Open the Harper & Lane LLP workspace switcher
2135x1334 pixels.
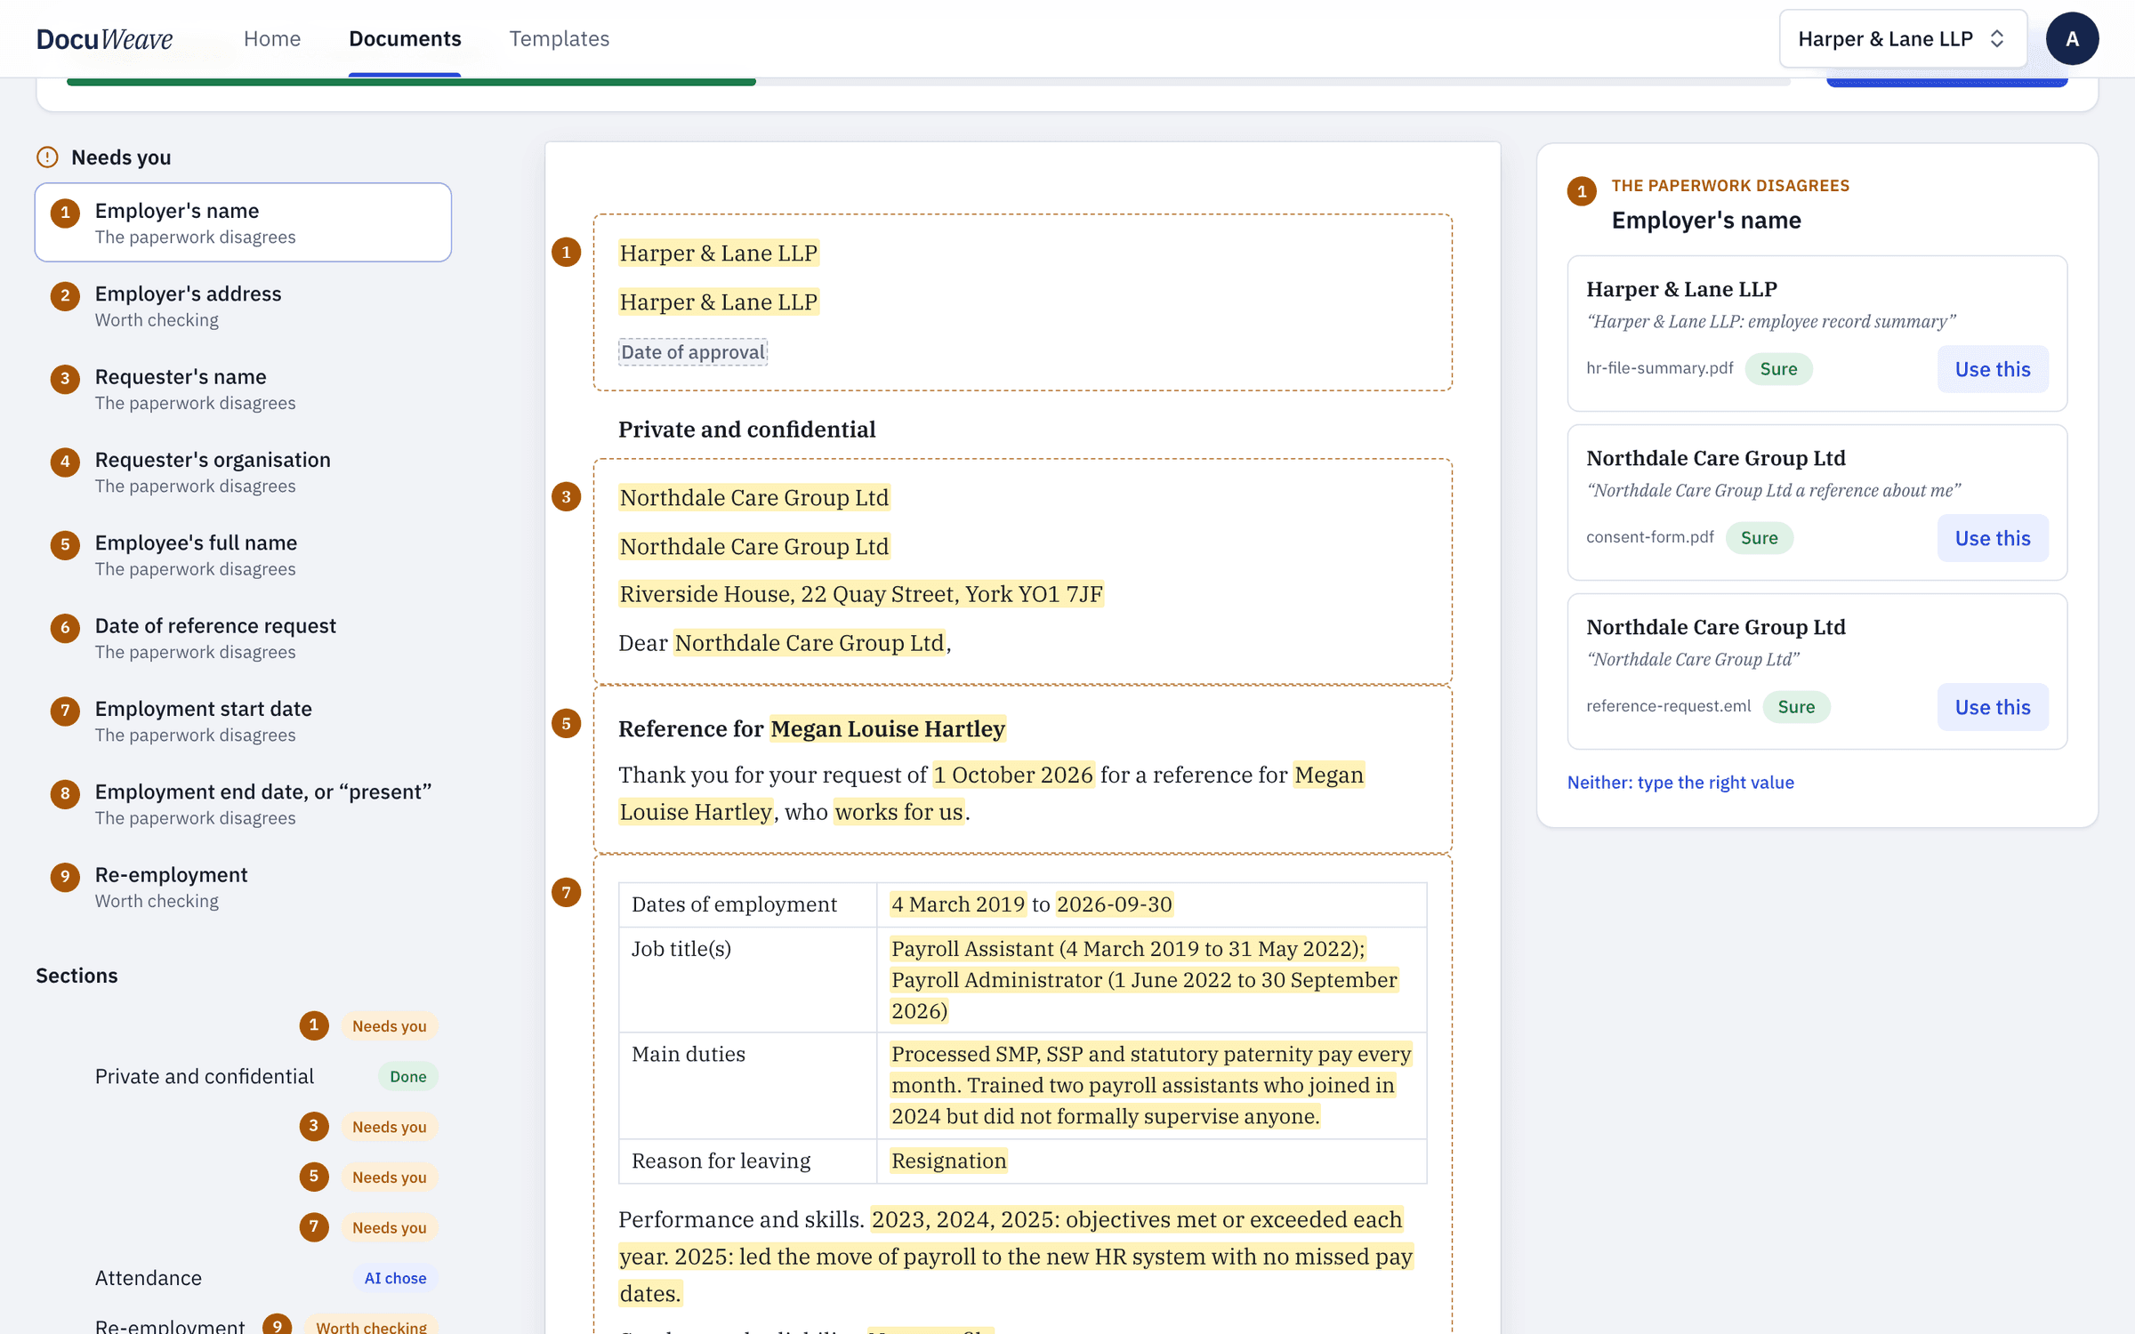tap(1903, 38)
